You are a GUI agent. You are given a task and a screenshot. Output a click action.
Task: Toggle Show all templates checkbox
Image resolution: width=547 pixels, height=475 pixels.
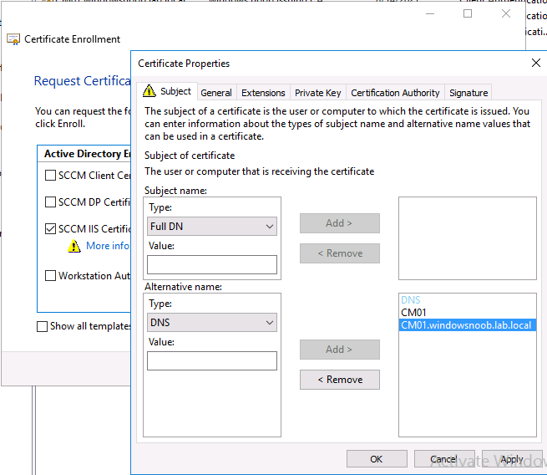[43, 326]
